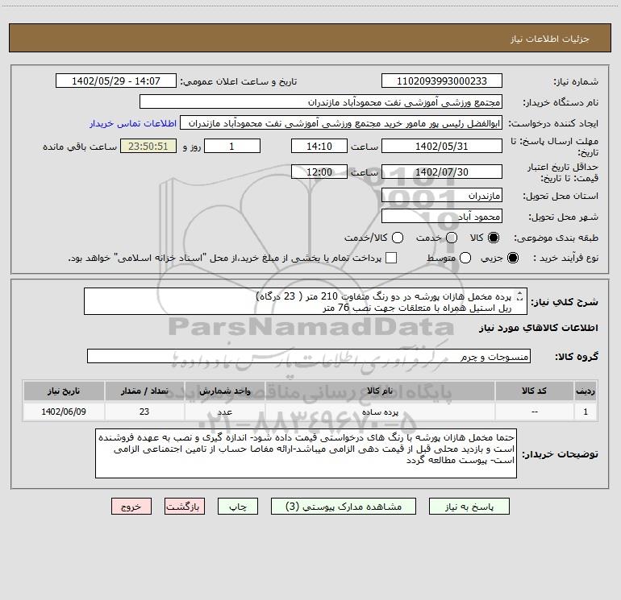The width and height of the screenshot is (621, 600).
Task: Click the 'خروج' exit button
Action: [131, 507]
